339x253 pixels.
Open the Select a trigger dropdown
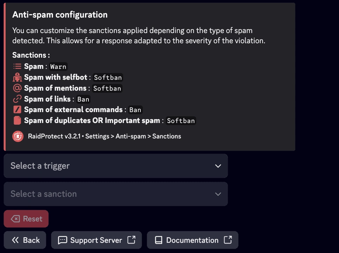pyautogui.click(x=115, y=166)
